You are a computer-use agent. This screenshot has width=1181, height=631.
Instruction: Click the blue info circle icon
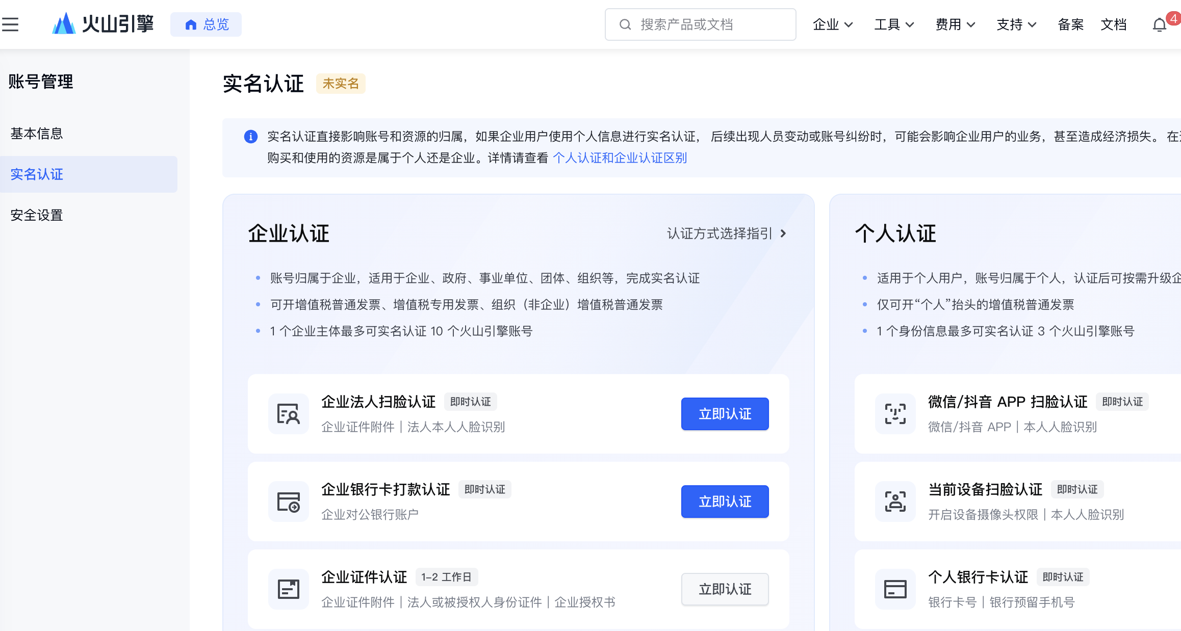(250, 137)
